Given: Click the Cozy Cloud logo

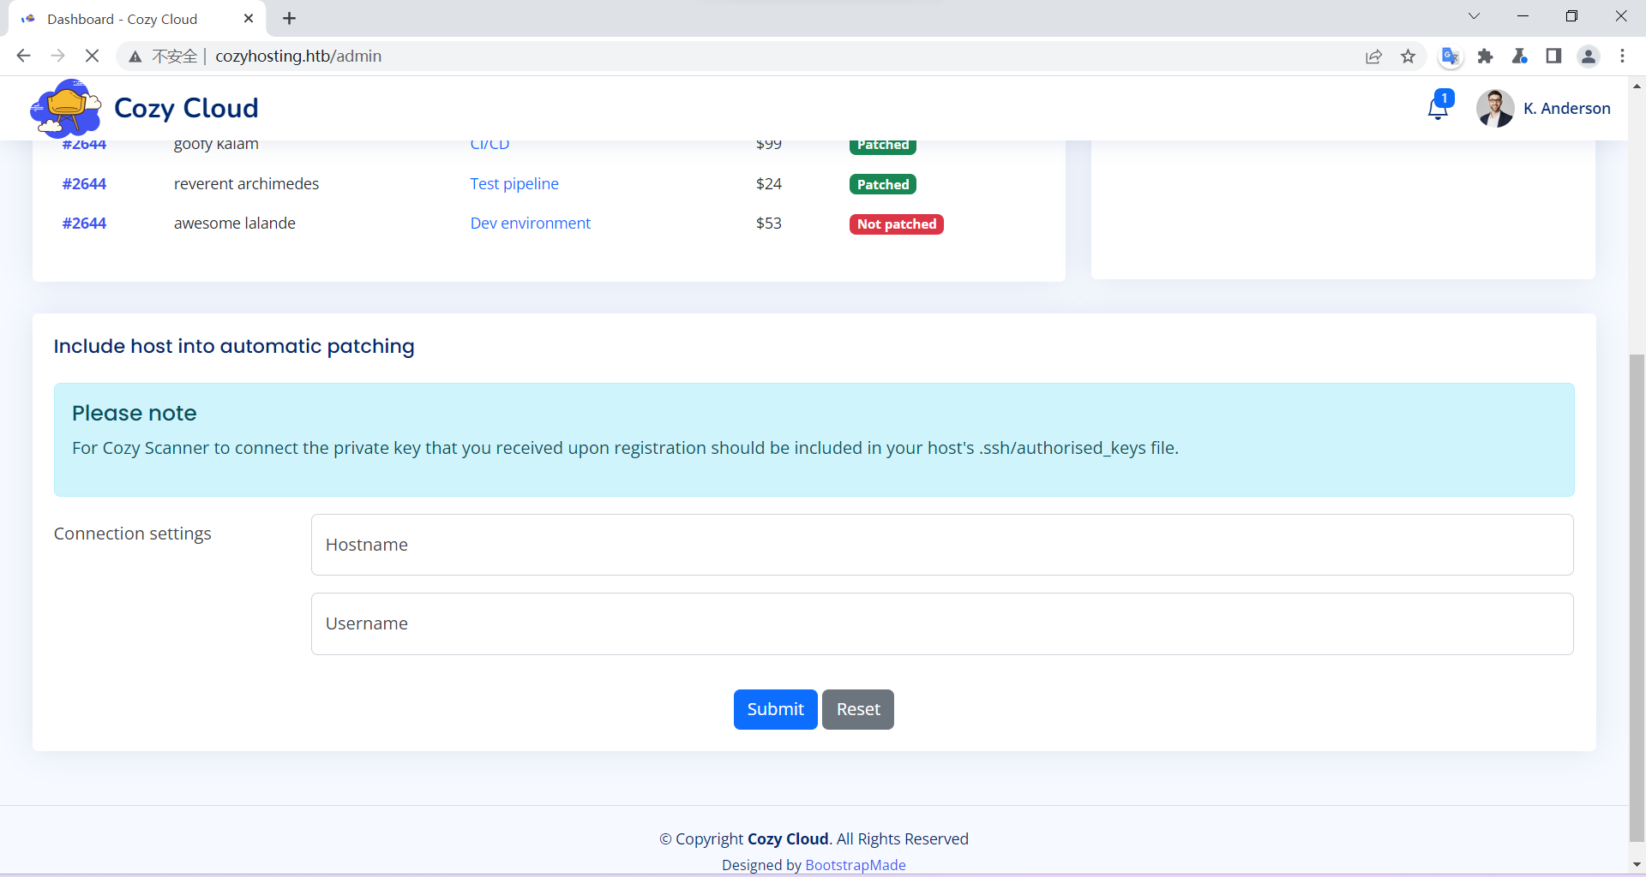Looking at the screenshot, I should (x=65, y=107).
